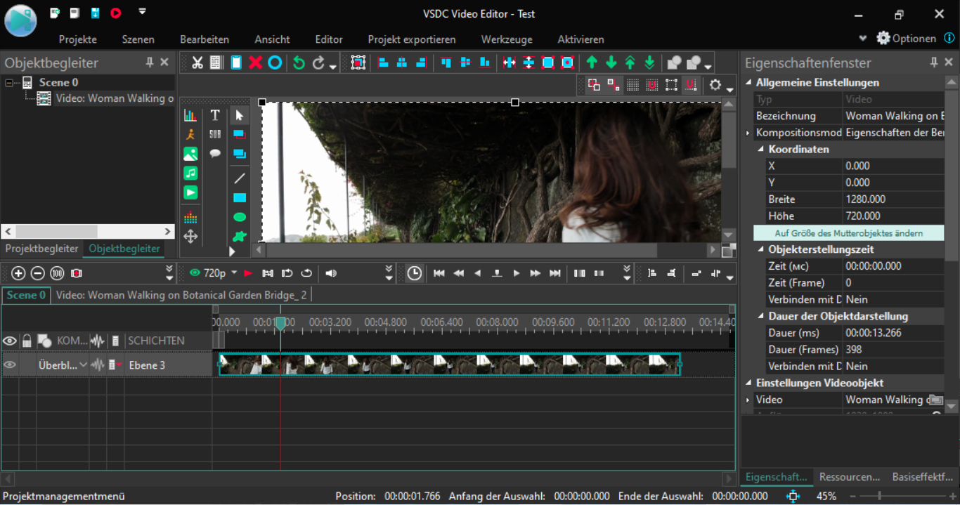
Task: Toggle the speaker volume icon in preview toolbar
Action: 330,273
